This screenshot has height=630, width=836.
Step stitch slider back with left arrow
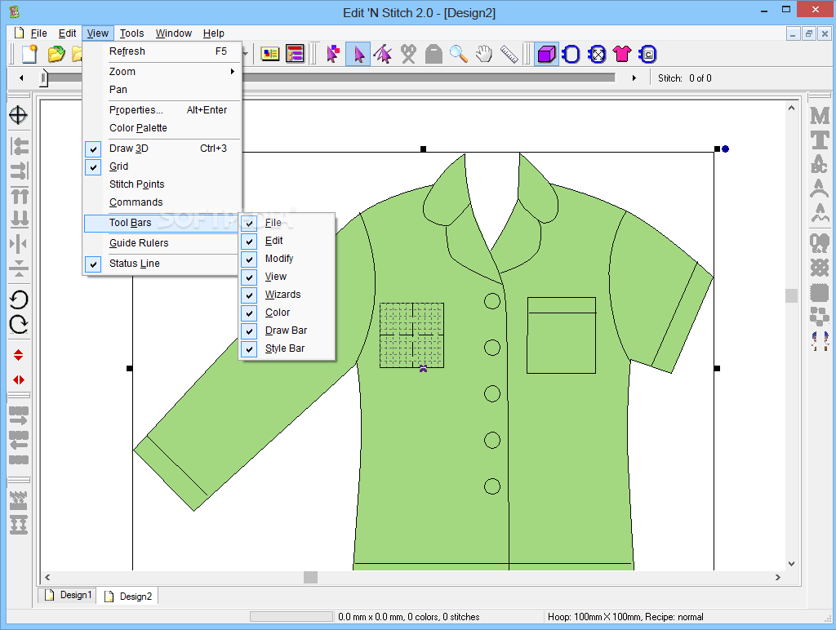click(21, 78)
